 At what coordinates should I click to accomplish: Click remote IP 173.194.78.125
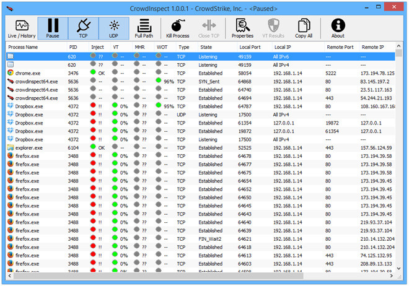377,74
